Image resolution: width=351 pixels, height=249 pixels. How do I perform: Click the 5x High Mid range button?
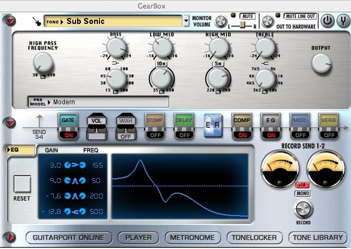(x=218, y=64)
